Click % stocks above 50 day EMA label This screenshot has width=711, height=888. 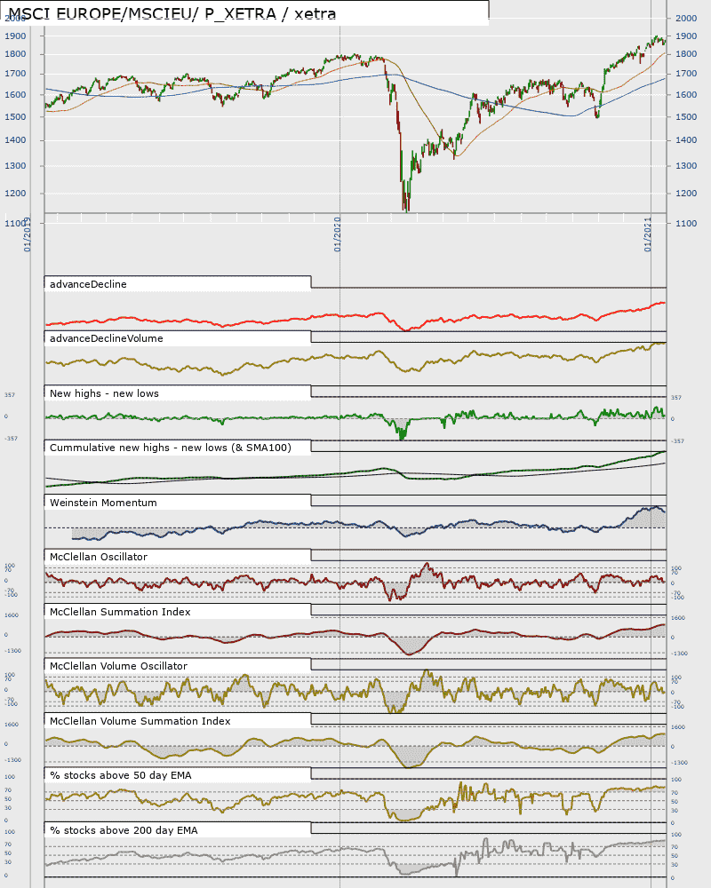121,776
